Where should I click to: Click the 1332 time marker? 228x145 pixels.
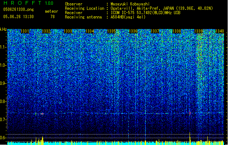[46, 31]
